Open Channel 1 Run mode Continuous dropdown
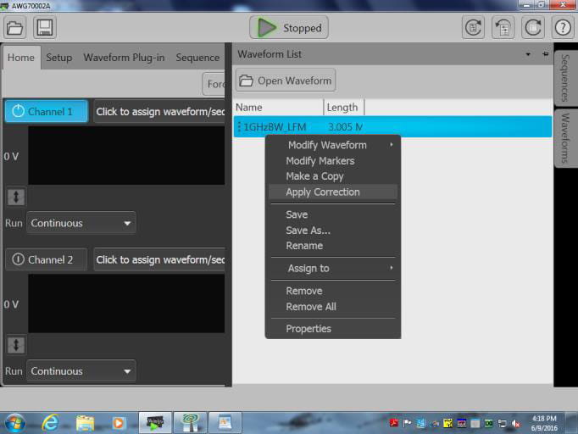This screenshot has width=578, height=434. [81, 224]
